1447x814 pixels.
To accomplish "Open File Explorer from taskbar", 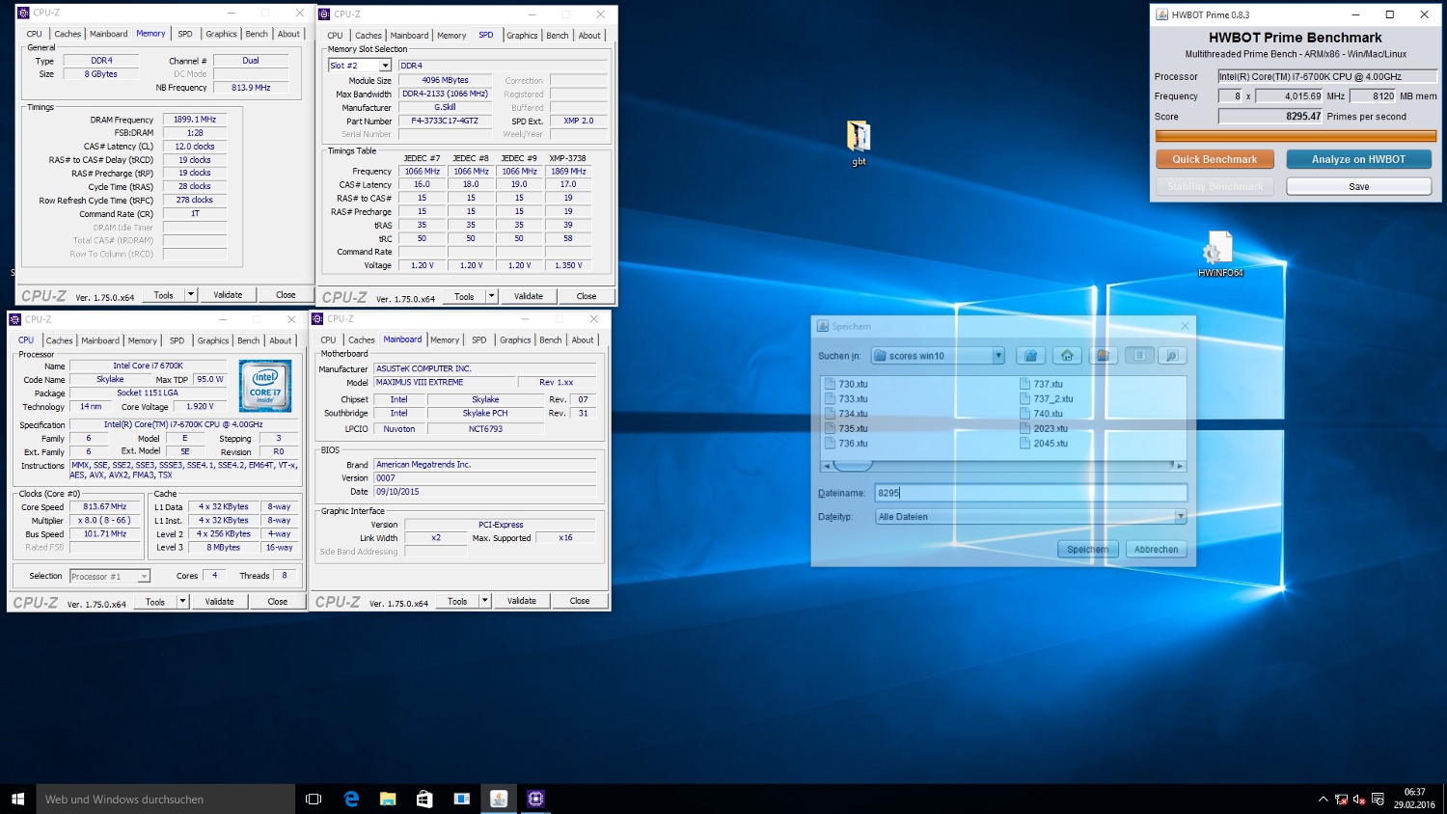I will (388, 799).
